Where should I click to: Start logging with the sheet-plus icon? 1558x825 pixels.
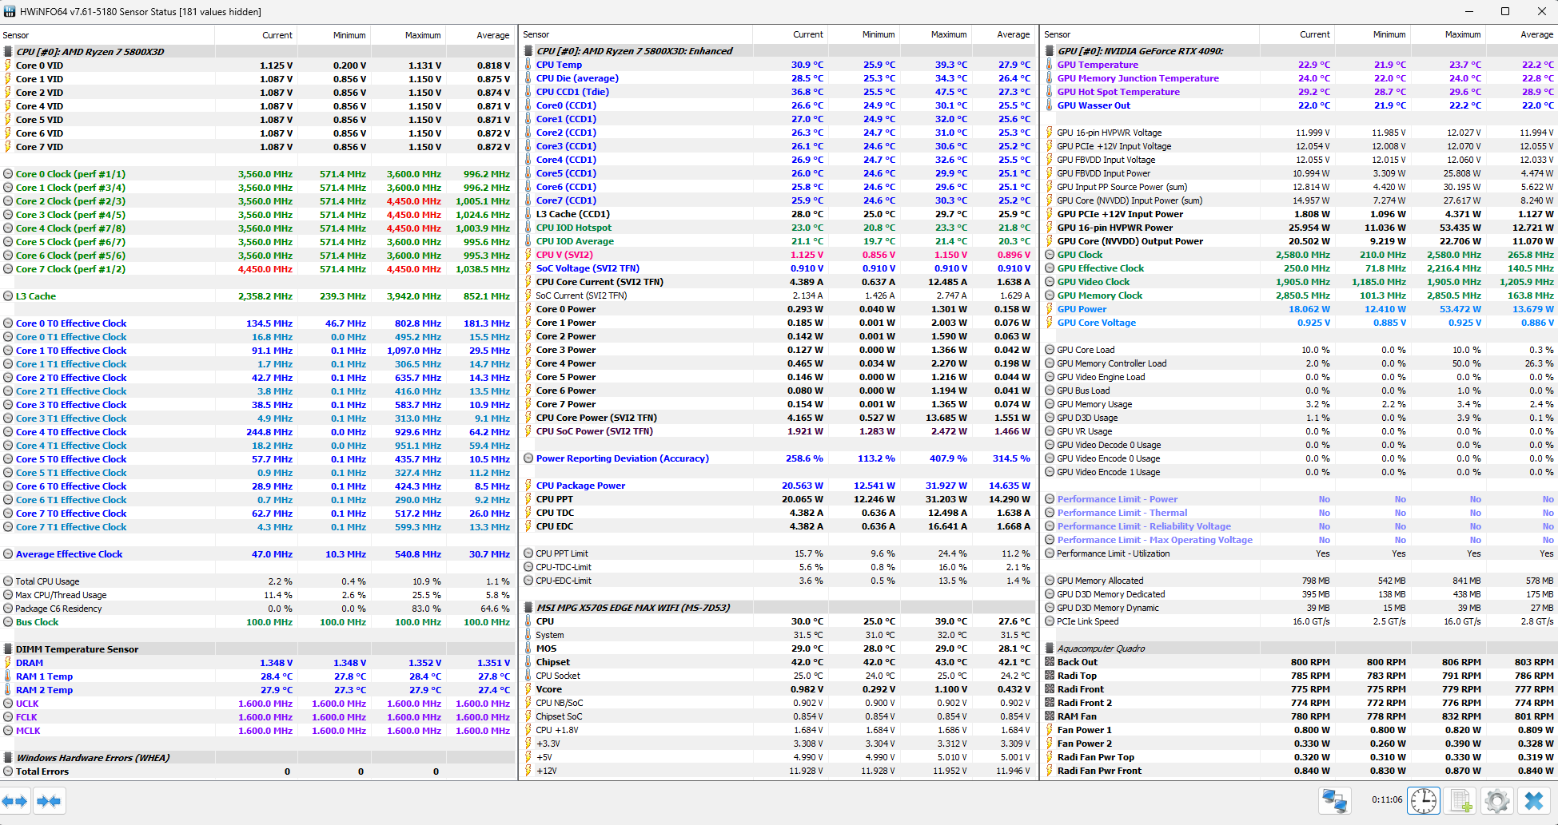point(1461,800)
